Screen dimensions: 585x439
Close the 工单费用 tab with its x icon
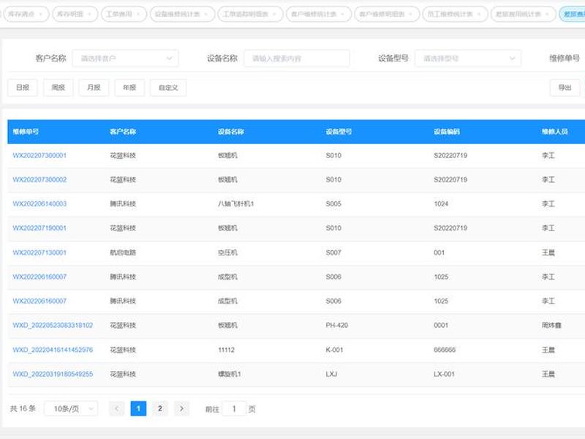(x=138, y=14)
